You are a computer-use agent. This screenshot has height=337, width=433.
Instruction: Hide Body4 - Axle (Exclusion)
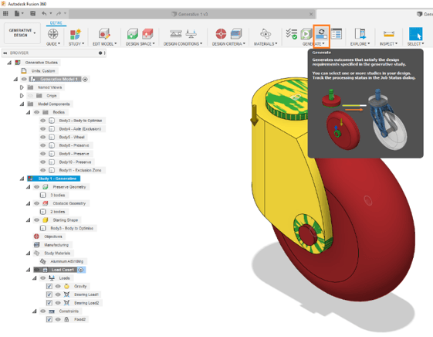[42, 129]
